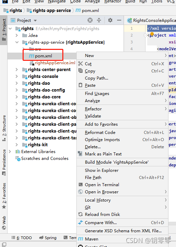Click the collapse all icon in Project panel
Screen dimensions: 176x247
[99, 20]
